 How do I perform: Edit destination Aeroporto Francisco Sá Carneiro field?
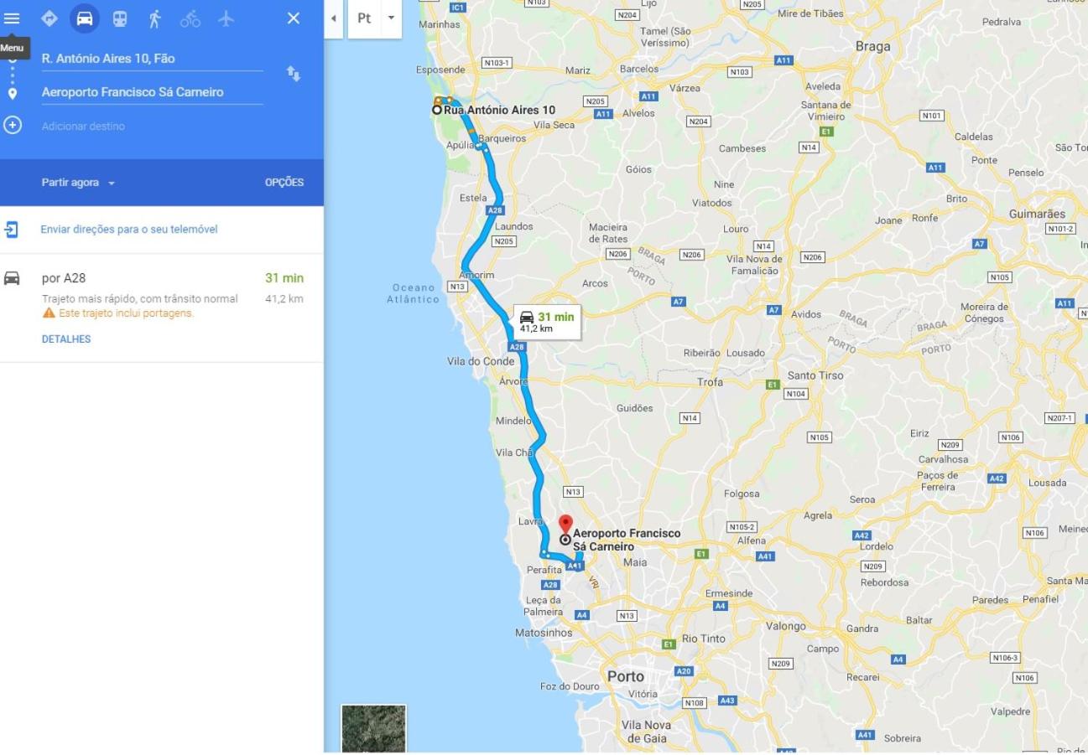pos(152,92)
